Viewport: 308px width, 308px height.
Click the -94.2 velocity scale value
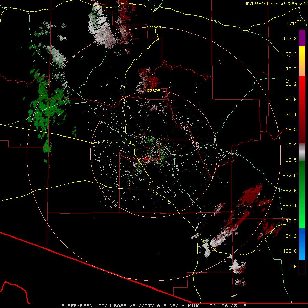pos(290,236)
